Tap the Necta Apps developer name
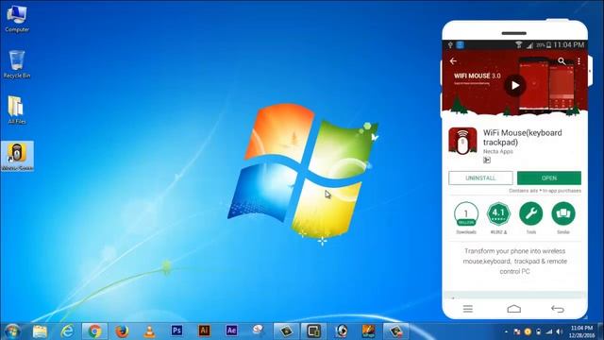604x340 pixels. tap(498, 151)
